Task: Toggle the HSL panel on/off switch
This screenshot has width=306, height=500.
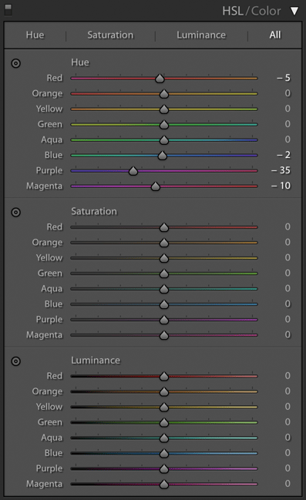Action: [x=8, y=10]
